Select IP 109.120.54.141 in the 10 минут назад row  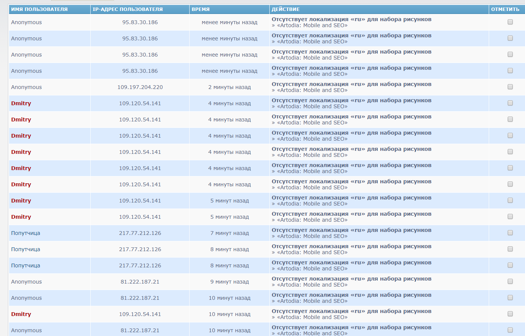click(x=140, y=314)
